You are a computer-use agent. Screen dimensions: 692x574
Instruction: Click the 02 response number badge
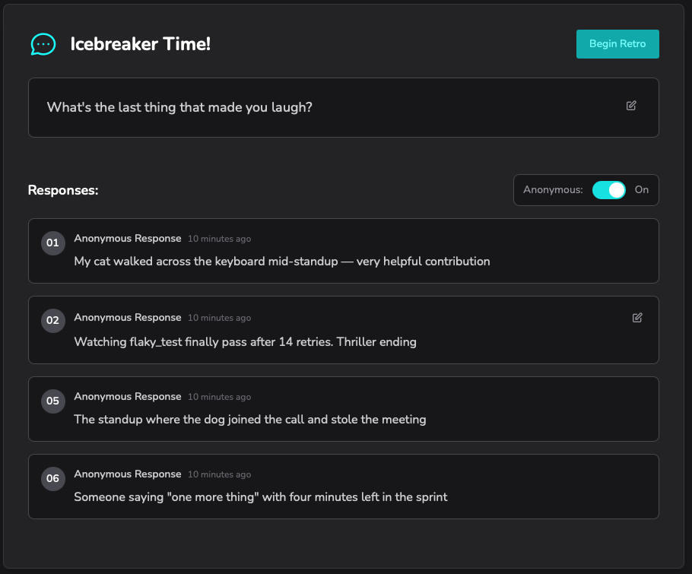[x=53, y=320]
